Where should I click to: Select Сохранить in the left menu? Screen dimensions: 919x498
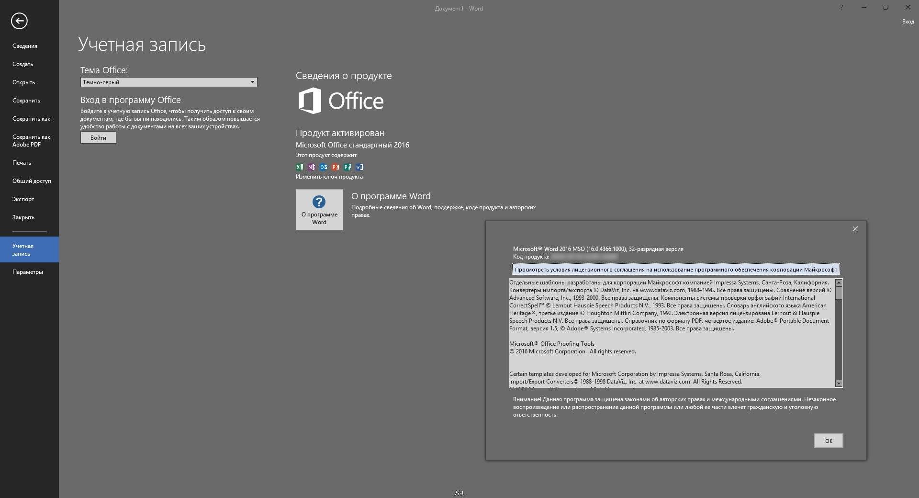click(26, 101)
